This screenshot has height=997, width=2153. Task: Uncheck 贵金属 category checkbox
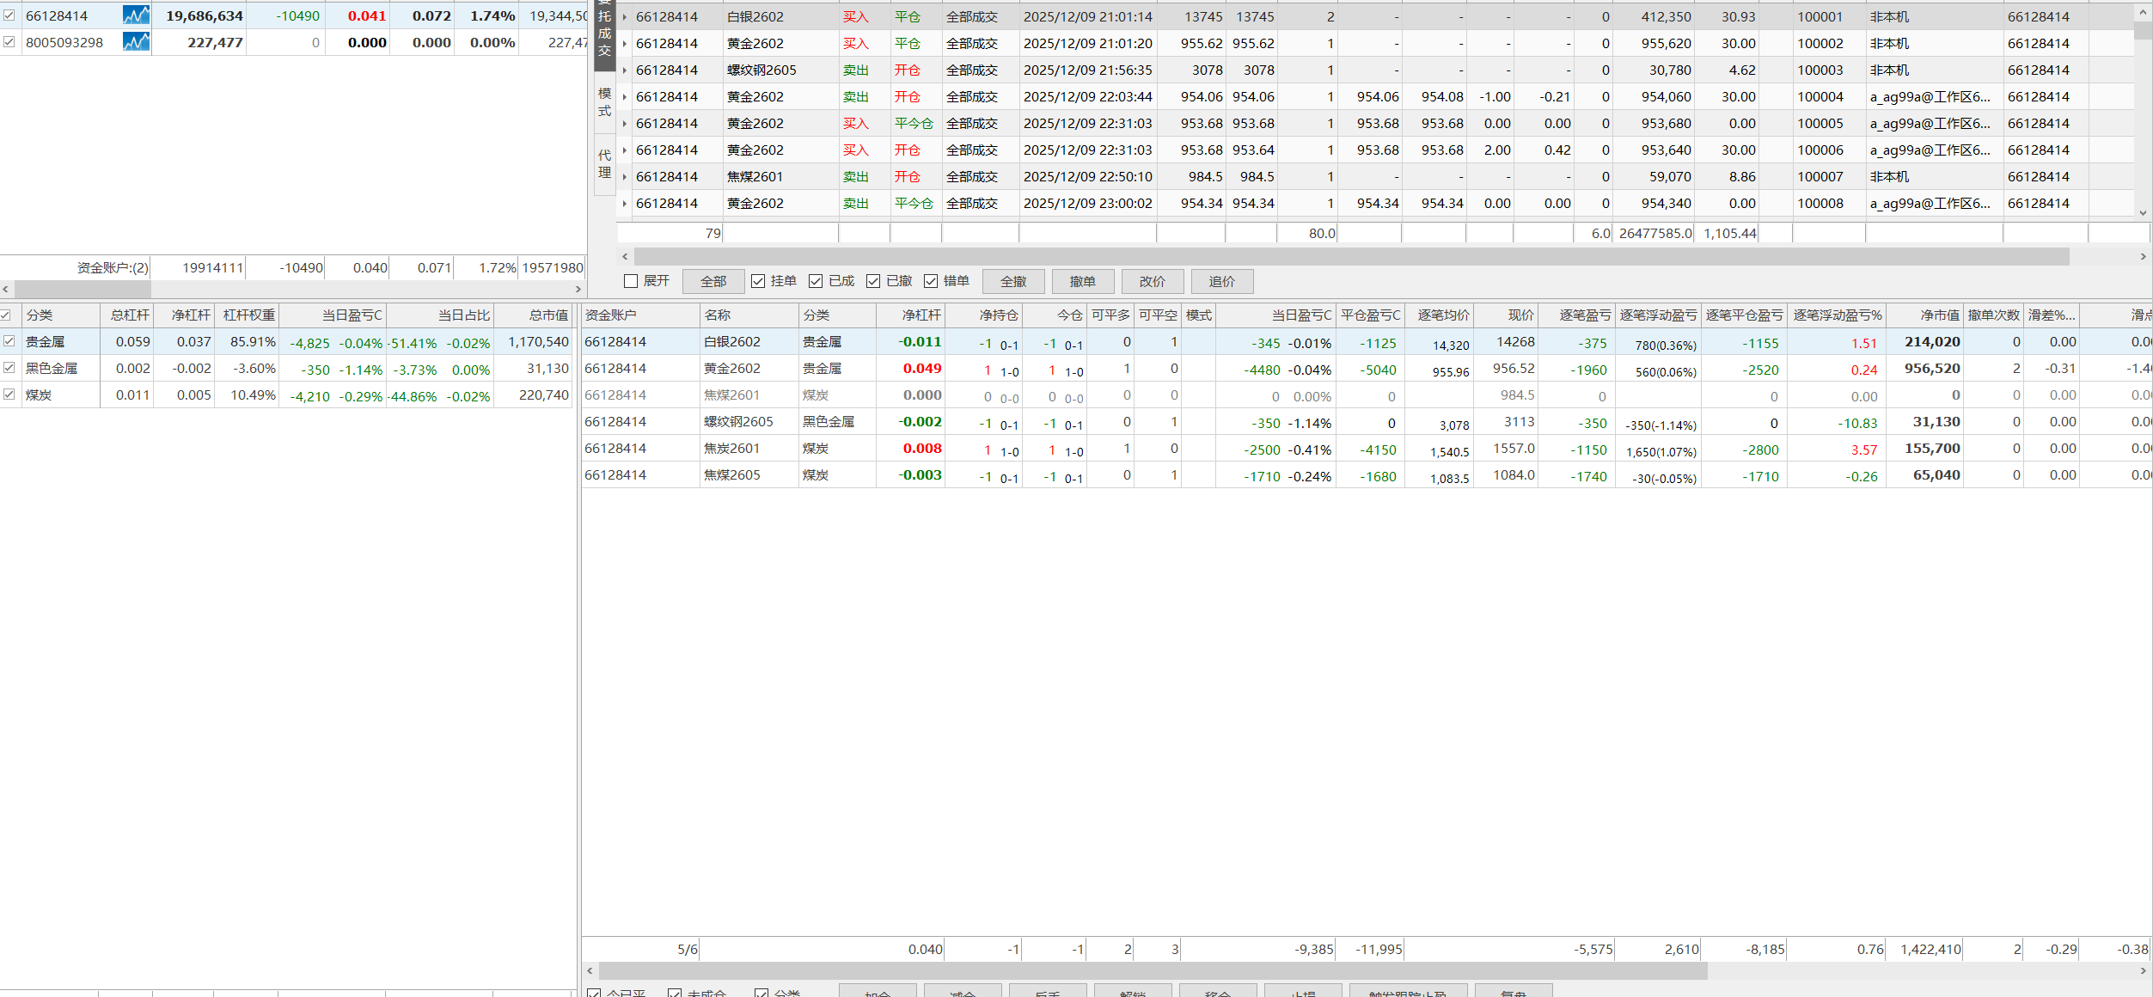(x=9, y=341)
